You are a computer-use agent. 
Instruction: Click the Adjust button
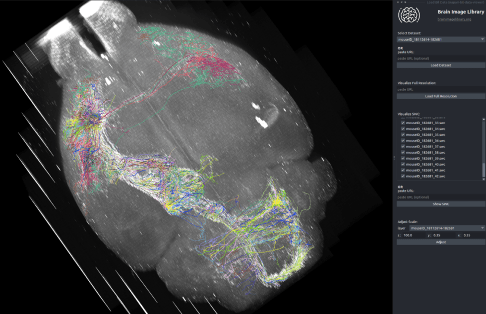pos(441,242)
